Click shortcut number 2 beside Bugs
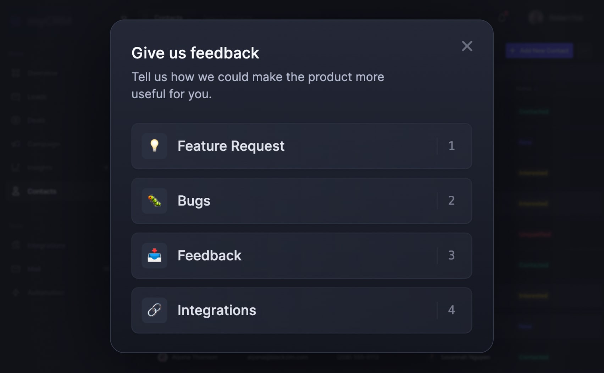 point(451,201)
